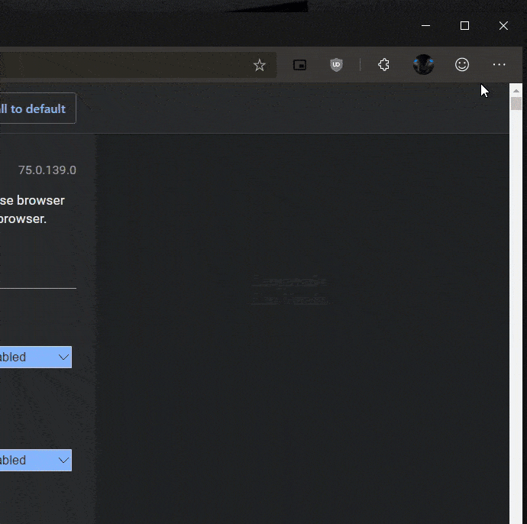527x524 pixels.
Task: Open the uBlock Origin extension
Action: (x=336, y=66)
